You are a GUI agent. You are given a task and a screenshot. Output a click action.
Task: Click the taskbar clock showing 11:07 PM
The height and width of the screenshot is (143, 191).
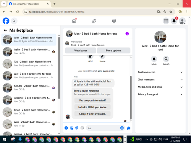[175, 139]
